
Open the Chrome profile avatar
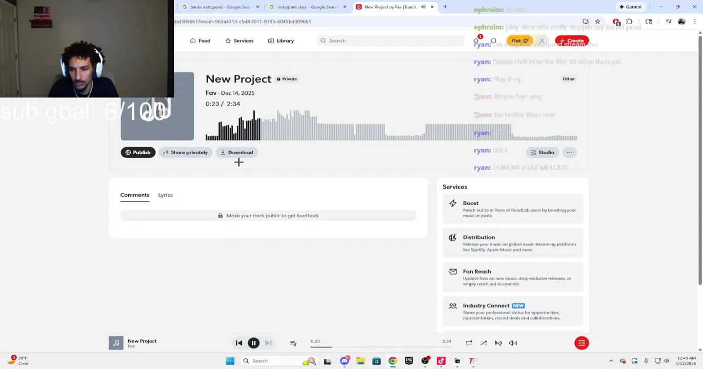tap(681, 22)
